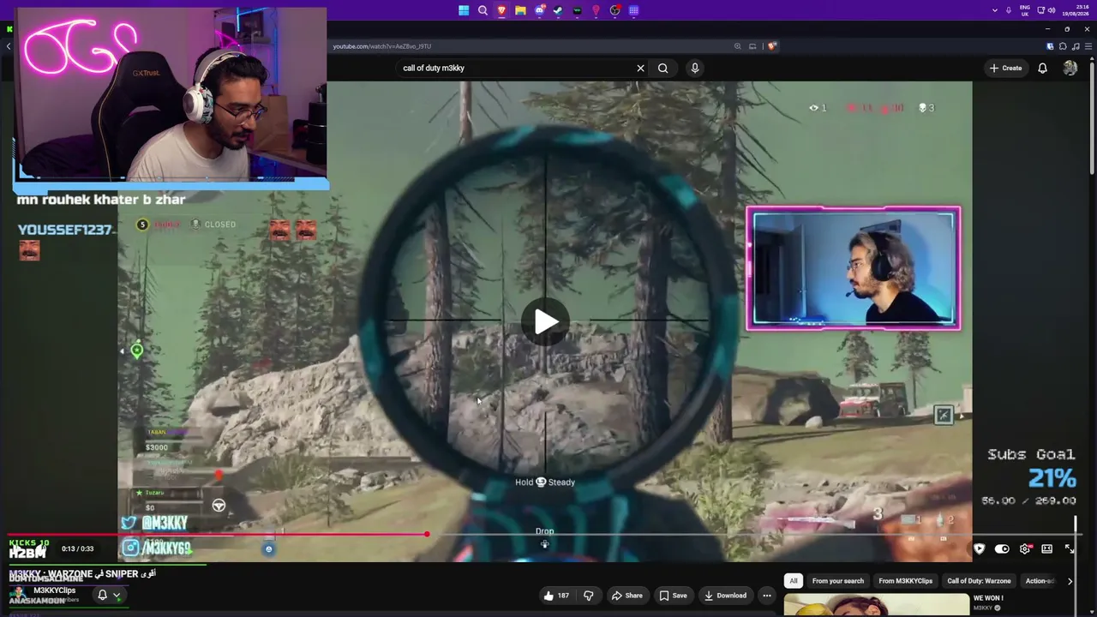
Task: Open the Create button on YouTube
Action: click(1006, 68)
